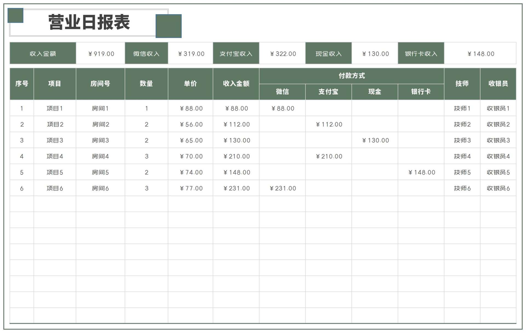526x333 pixels.
Task: Click the 房间1 cell
Action: point(101,108)
